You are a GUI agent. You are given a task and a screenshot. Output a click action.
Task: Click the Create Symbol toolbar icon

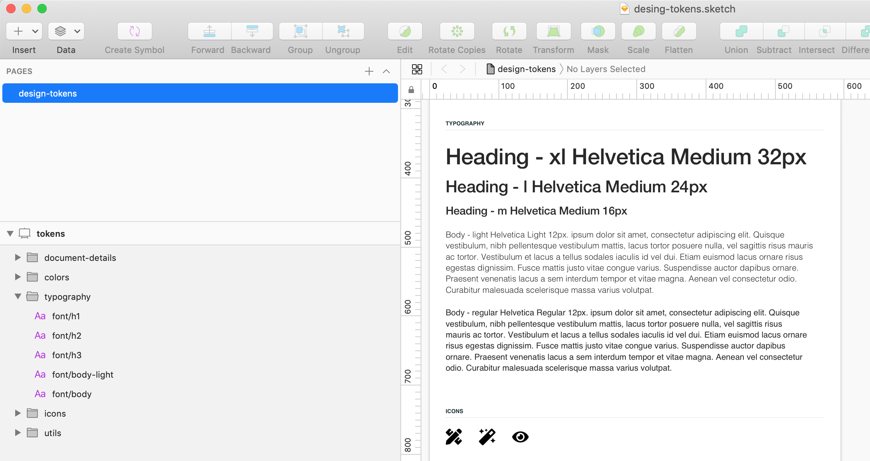pyautogui.click(x=134, y=32)
